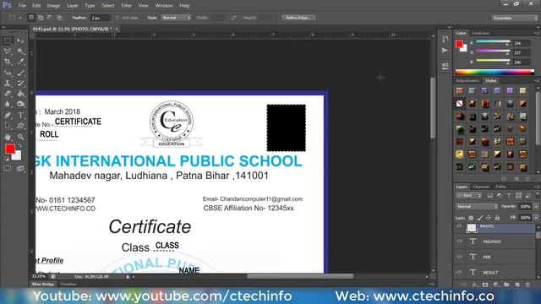Open the Image menu
This screenshot has height=304, width=541.
click(53, 6)
